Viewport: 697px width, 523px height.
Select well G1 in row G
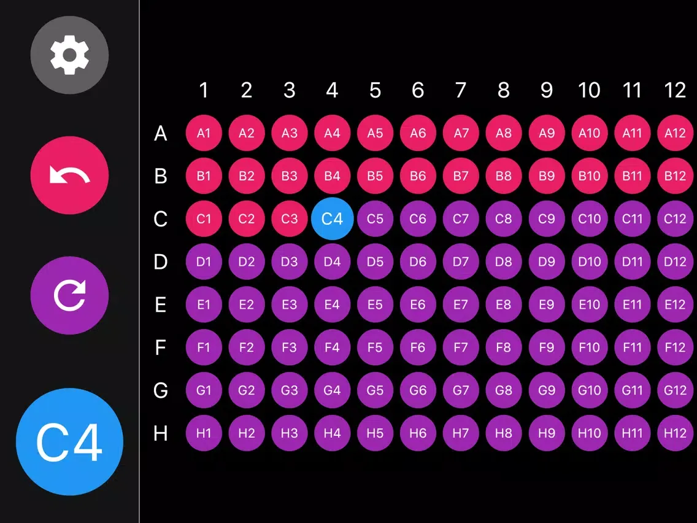tap(204, 390)
